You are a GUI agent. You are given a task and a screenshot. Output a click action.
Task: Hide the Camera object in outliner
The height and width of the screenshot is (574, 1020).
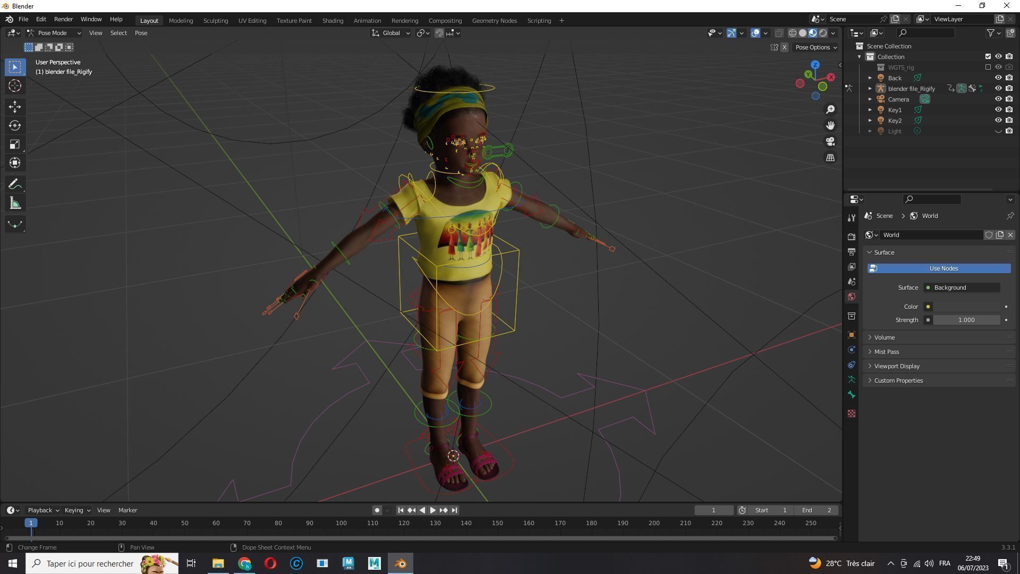pos(998,99)
